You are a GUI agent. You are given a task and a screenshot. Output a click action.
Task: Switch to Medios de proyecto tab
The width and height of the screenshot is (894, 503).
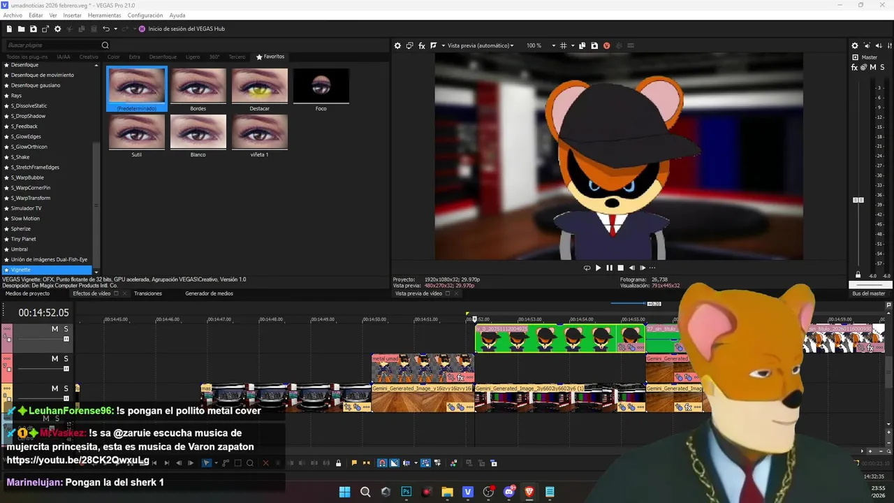click(x=27, y=293)
